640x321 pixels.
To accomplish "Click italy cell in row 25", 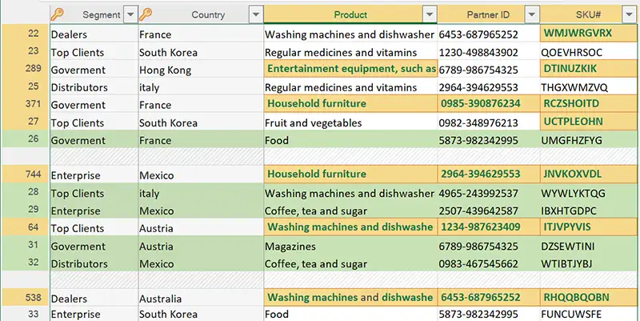I will [201, 87].
